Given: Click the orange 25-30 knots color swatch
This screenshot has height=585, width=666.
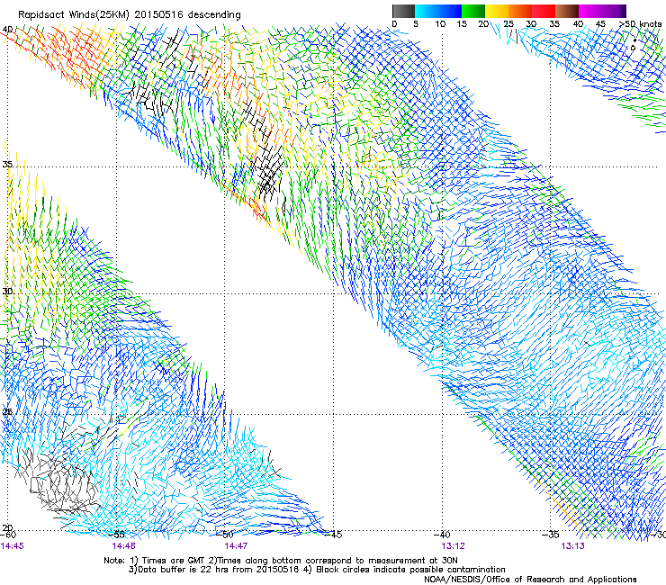Looking at the screenshot, I should [x=520, y=11].
